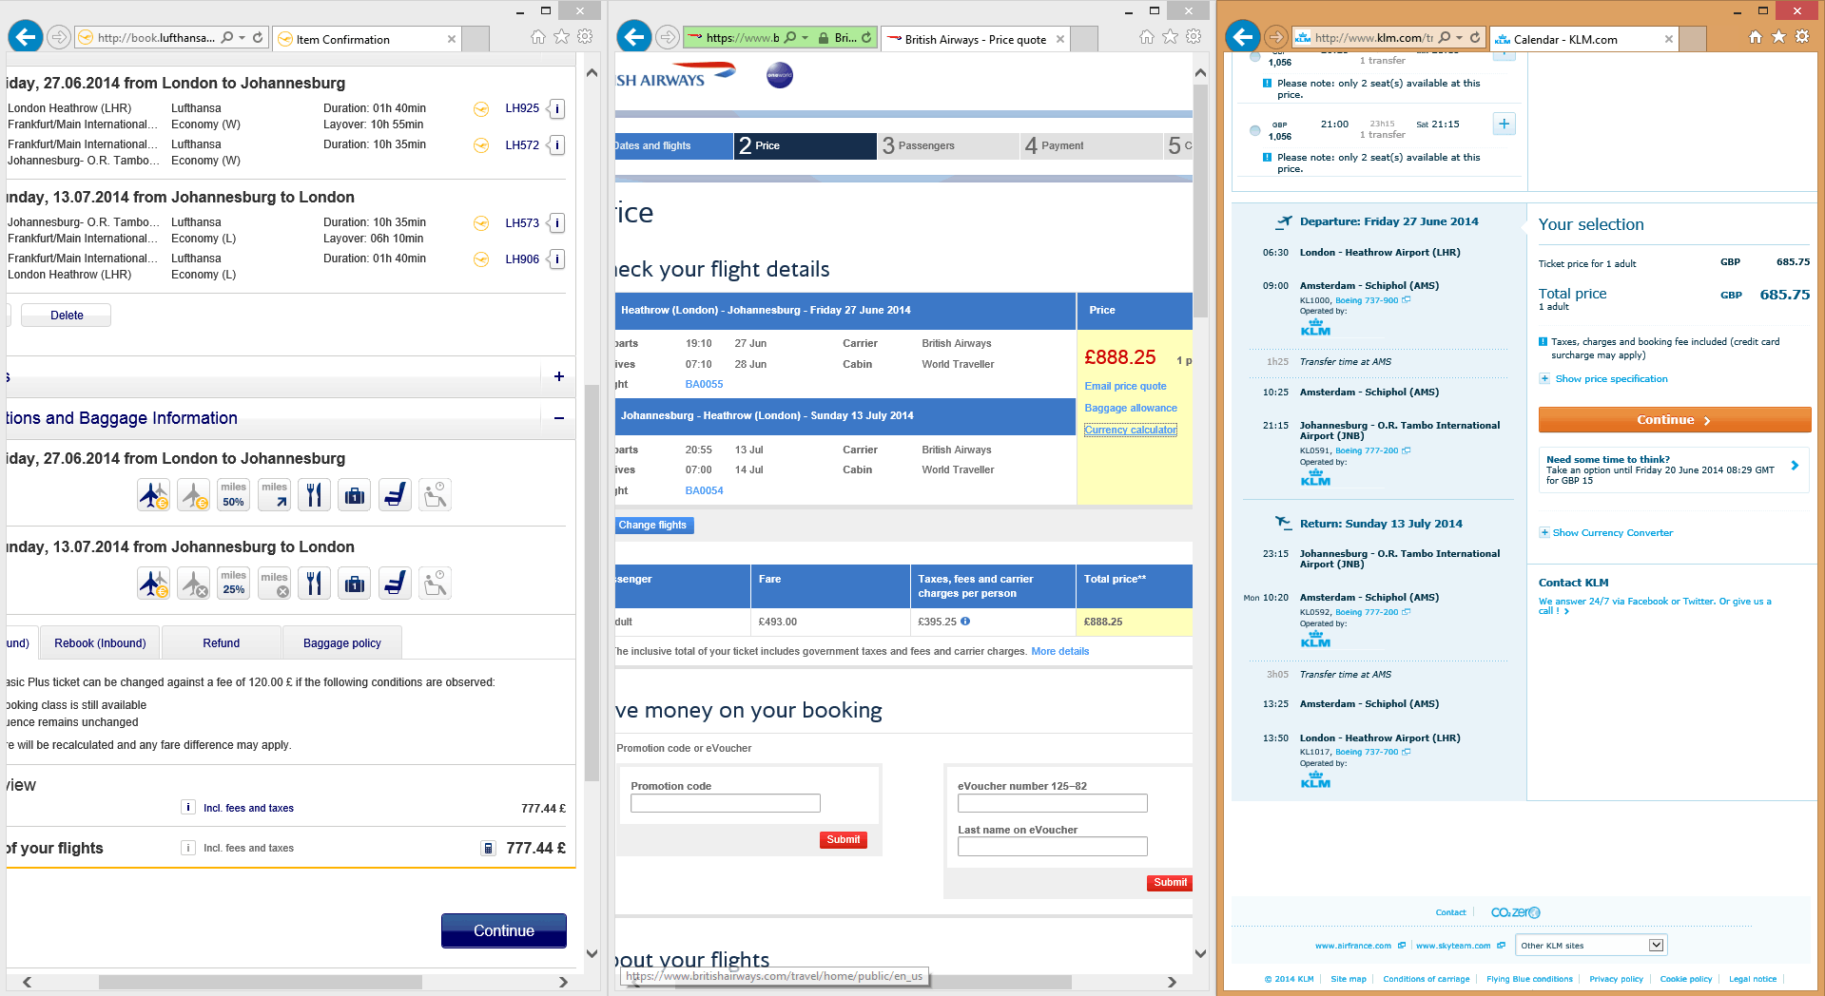This screenshot has width=1825, height=996.
Task: Open address bar dropdown in Lufthansa window
Action: [x=242, y=38]
